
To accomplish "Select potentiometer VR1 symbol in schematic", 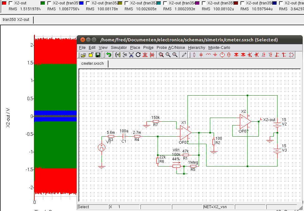I will [x=176, y=166].
